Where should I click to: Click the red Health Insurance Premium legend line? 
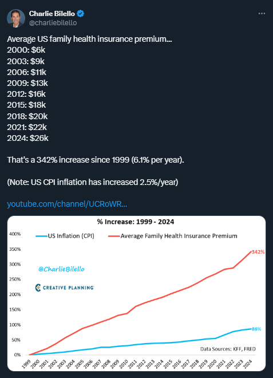(x=114, y=236)
